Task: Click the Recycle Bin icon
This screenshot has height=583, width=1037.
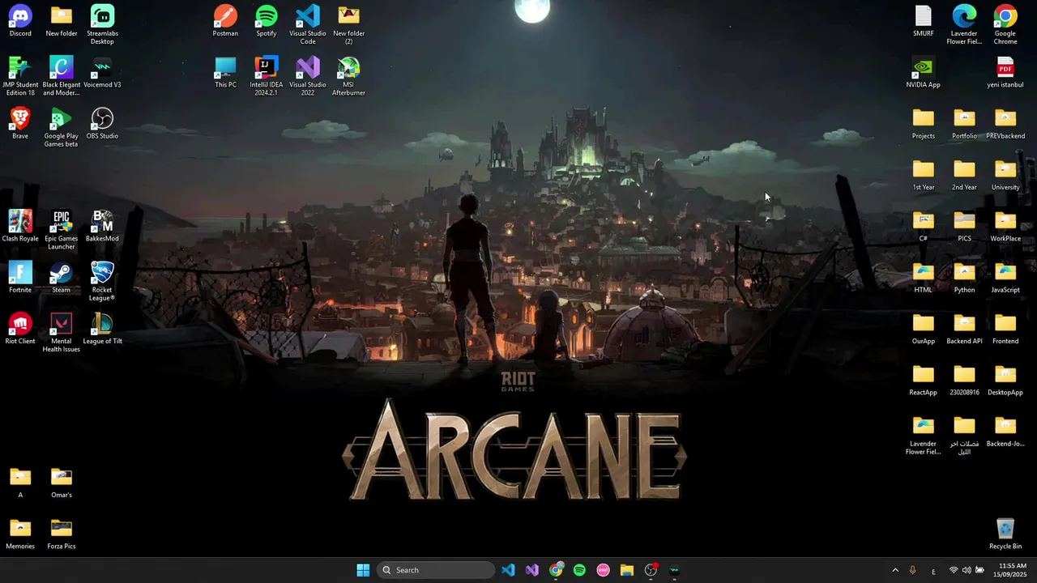Action: (1005, 534)
